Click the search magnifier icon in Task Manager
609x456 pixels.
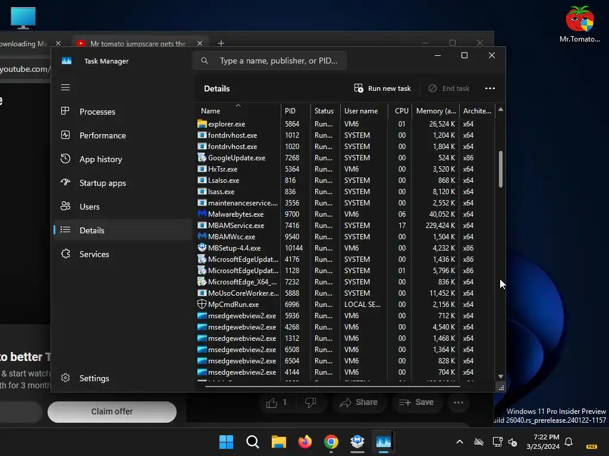(205, 61)
